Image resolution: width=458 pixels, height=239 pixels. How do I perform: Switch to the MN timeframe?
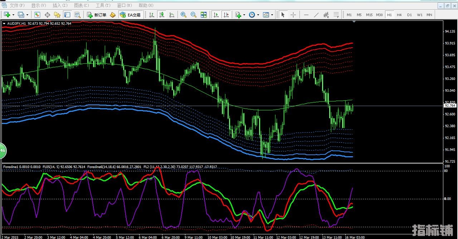click(429, 15)
